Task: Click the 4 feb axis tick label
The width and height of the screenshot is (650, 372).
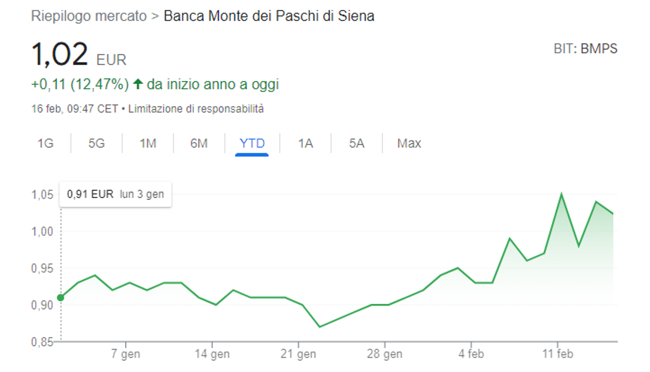Action: coord(471,354)
